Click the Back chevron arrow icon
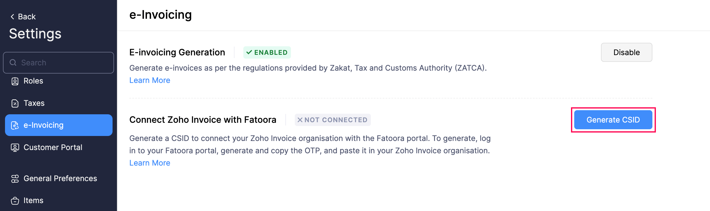 pyautogui.click(x=12, y=17)
